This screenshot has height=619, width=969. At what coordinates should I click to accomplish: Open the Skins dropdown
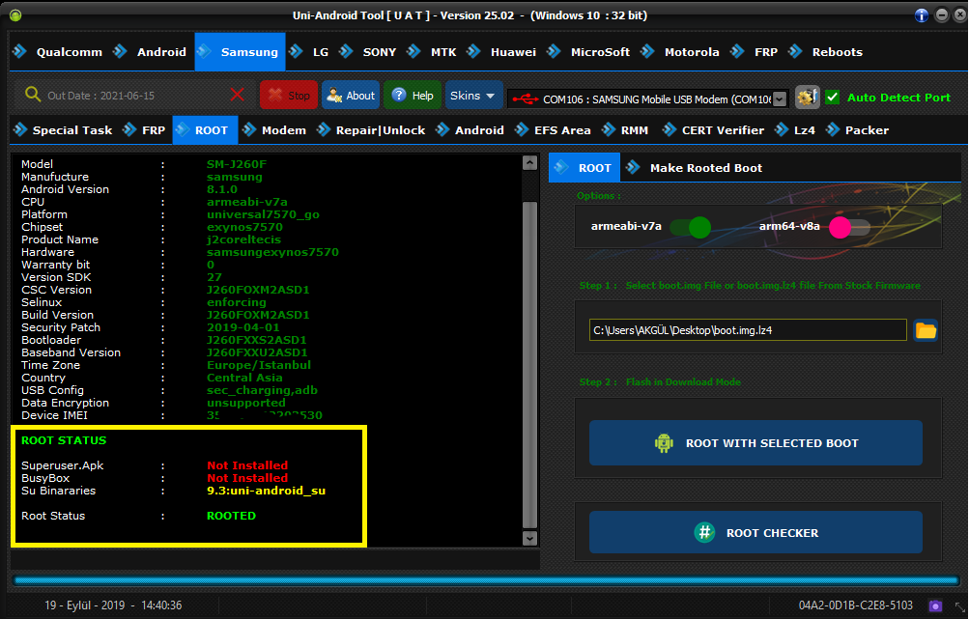point(473,96)
